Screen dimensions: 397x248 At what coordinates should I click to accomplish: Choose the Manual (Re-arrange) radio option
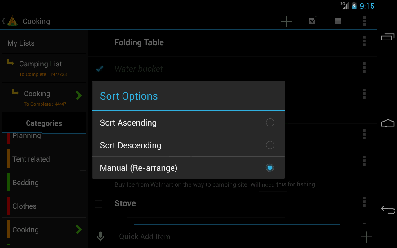pos(270,168)
